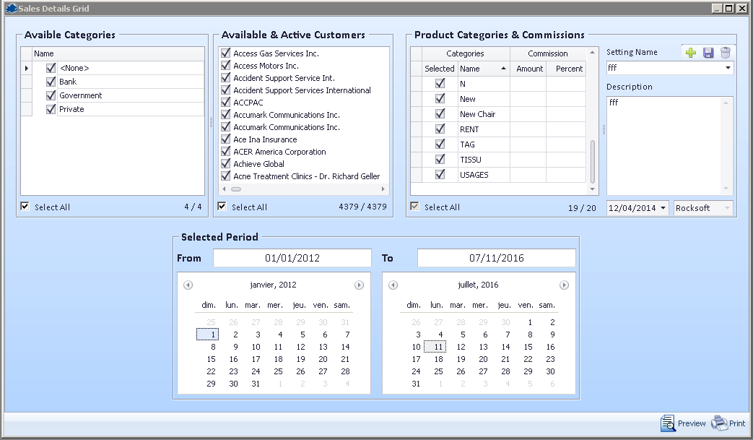
Task: Toggle Select All under Available Categories
Action: [25, 207]
